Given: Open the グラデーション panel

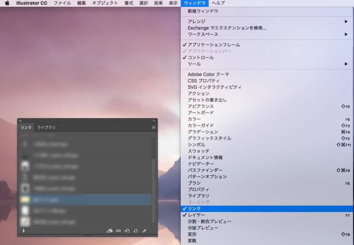Looking at the screenshot, I should (x=267, y=132).
